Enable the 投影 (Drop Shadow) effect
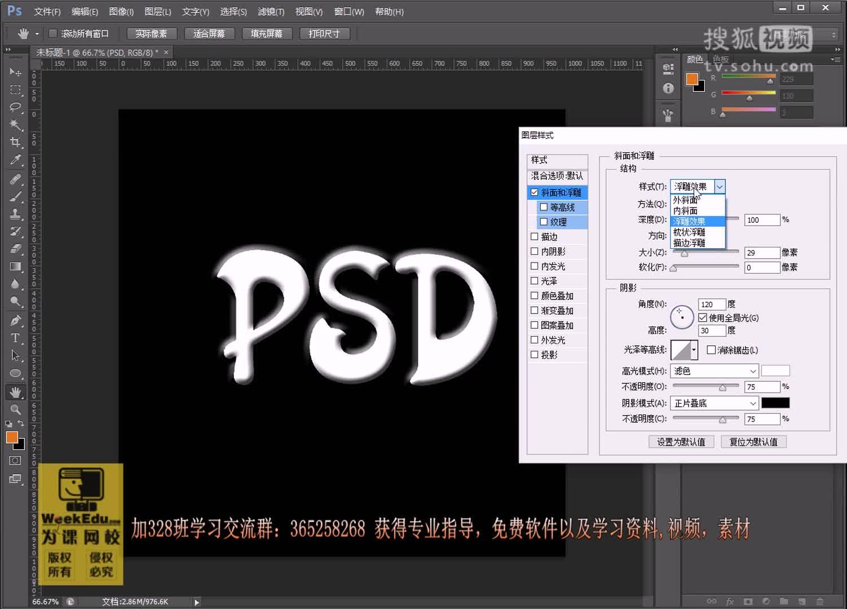Image resolution: width=847 pixels, height=609 pixels. 535,354
